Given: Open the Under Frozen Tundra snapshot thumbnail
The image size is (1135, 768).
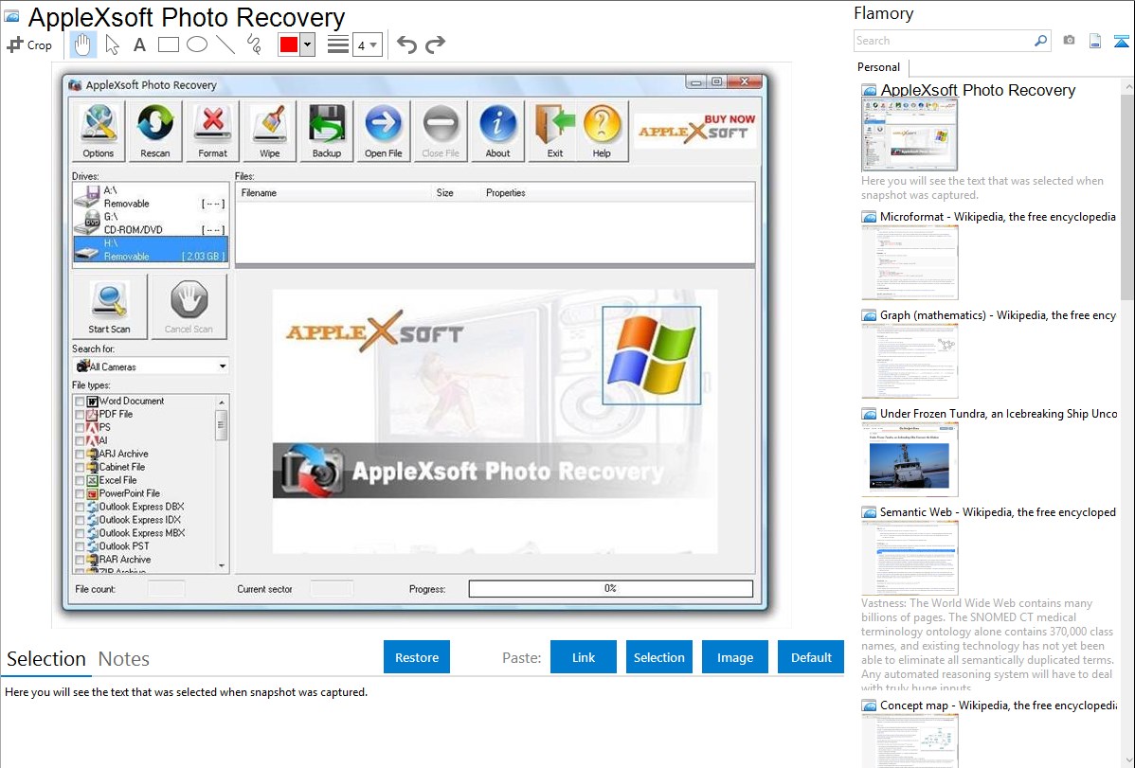Looking at the screenshot, I should [910, 460].
